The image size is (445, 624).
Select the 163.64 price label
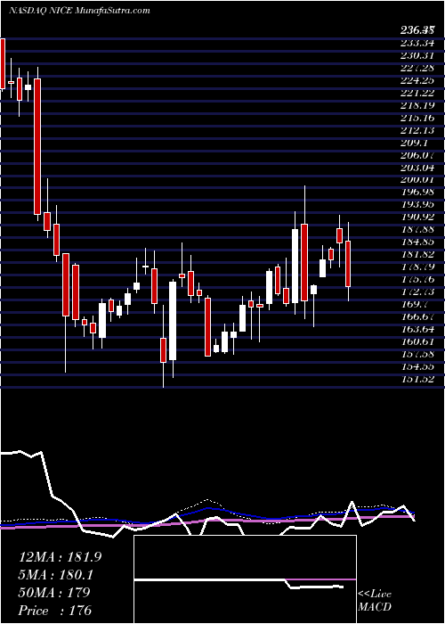[417, 329]
